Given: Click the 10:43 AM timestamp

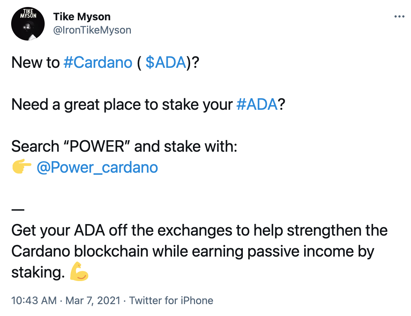Looking at the screenshot, I should coord(34,301).
